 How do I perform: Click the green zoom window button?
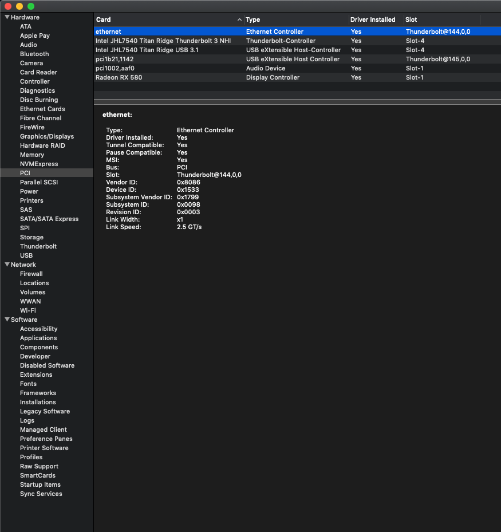click(x=31, y=6)
